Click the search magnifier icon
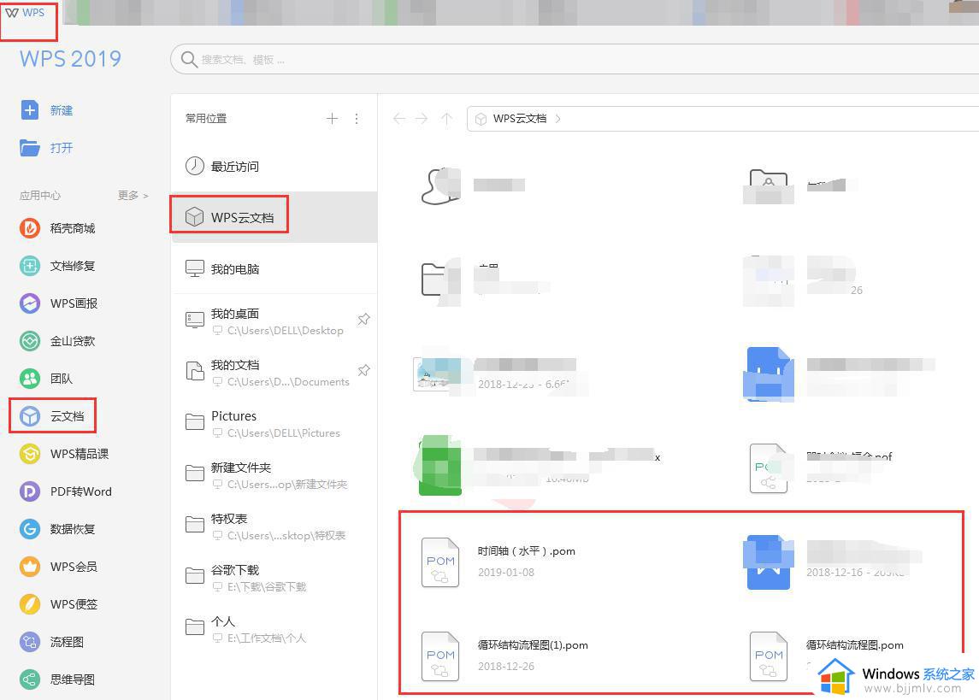 [189, 60]
